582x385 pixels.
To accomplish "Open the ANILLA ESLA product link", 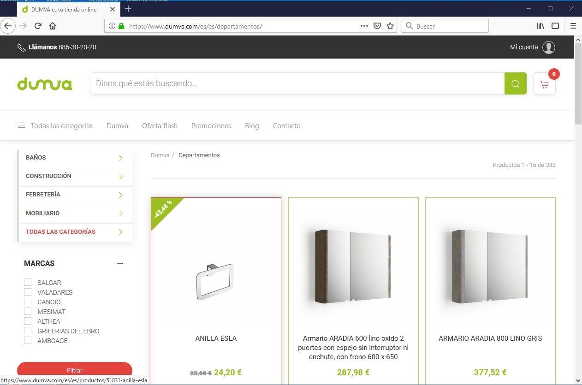I will pyautogui.click(x=216, y=338).
